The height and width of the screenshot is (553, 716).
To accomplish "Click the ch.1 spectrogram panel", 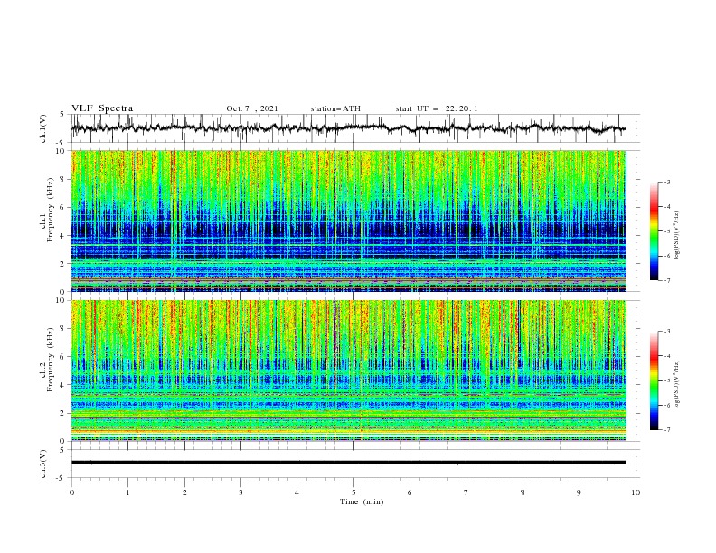I will 348,220.
